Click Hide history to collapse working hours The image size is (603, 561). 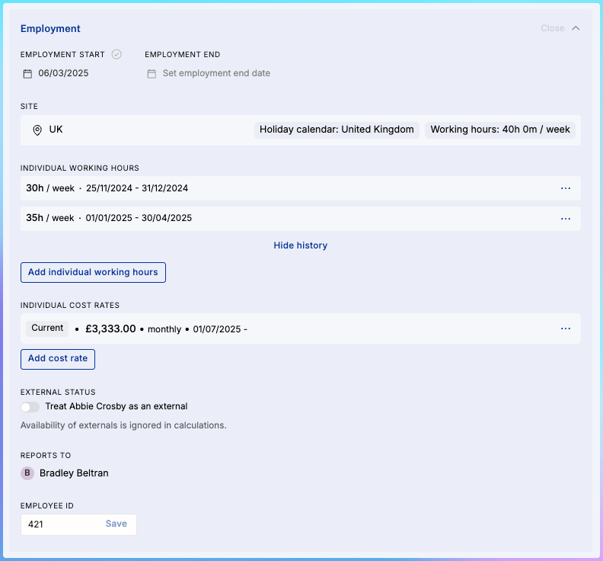(x=300, y=245)
